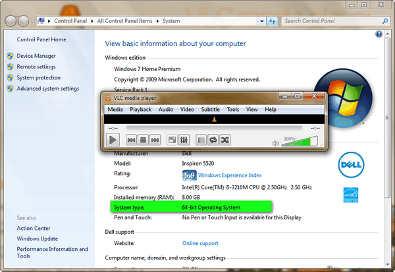Open VLC Help menu

tap(271, 109)
